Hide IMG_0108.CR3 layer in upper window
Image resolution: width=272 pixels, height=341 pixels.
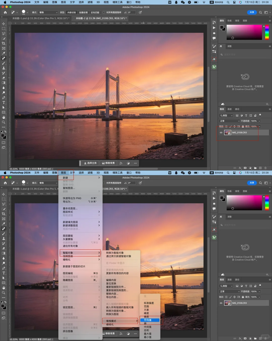coord(221,133)
